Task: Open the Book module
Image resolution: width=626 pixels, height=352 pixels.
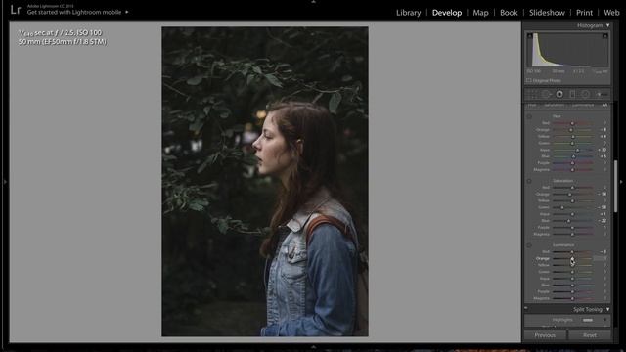Action: [x=509, y=13]
